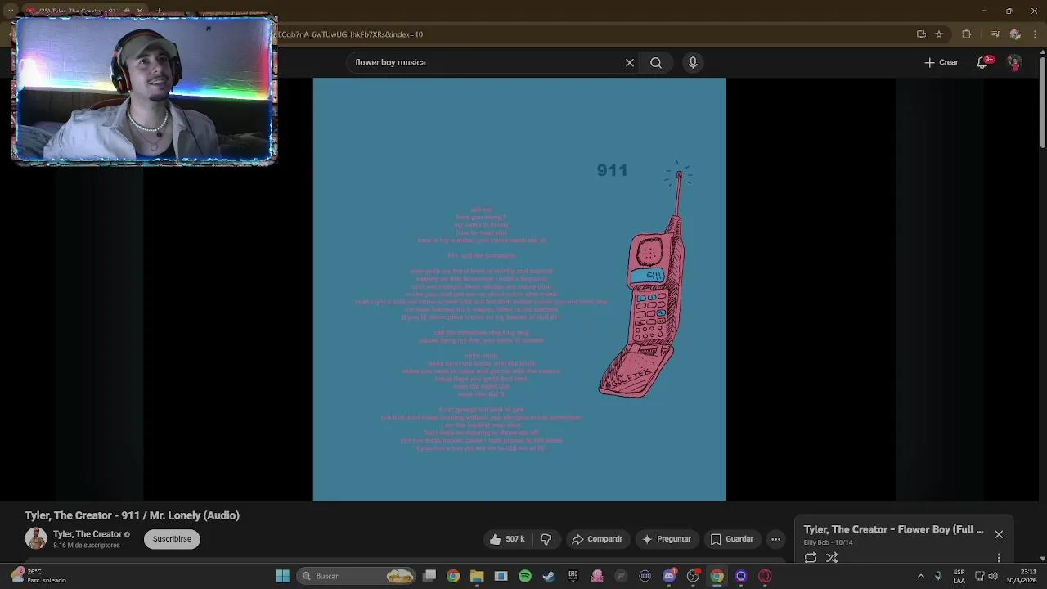Dislike the video
This screenshot has width=1047, height=589.
point(546,539)
